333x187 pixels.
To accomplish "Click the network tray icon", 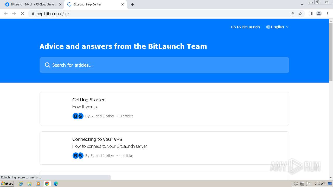I will (302, 184).
